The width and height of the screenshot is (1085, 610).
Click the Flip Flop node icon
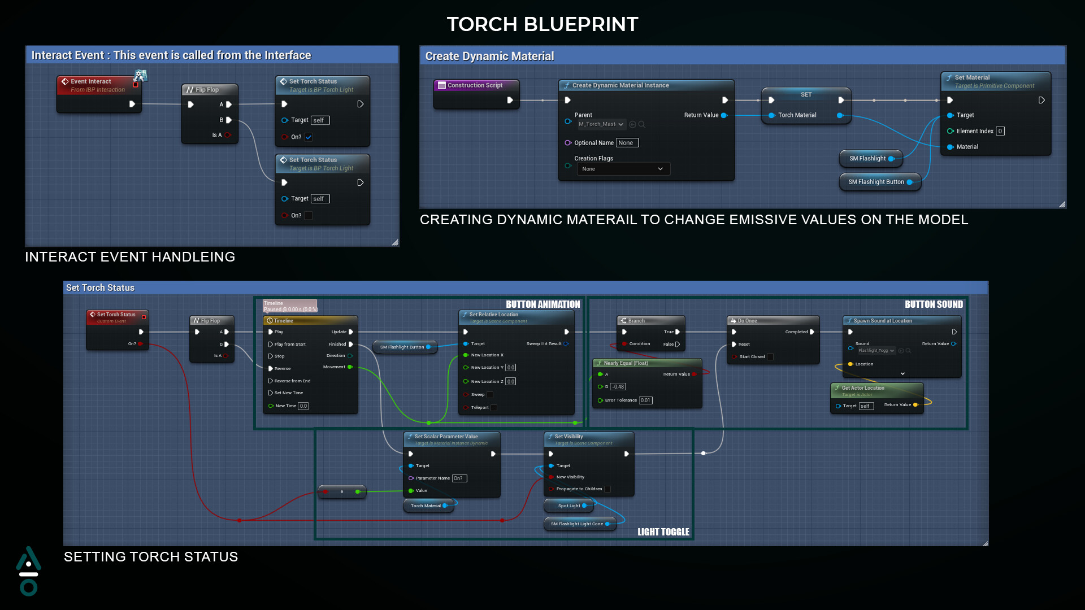[190, 89]
